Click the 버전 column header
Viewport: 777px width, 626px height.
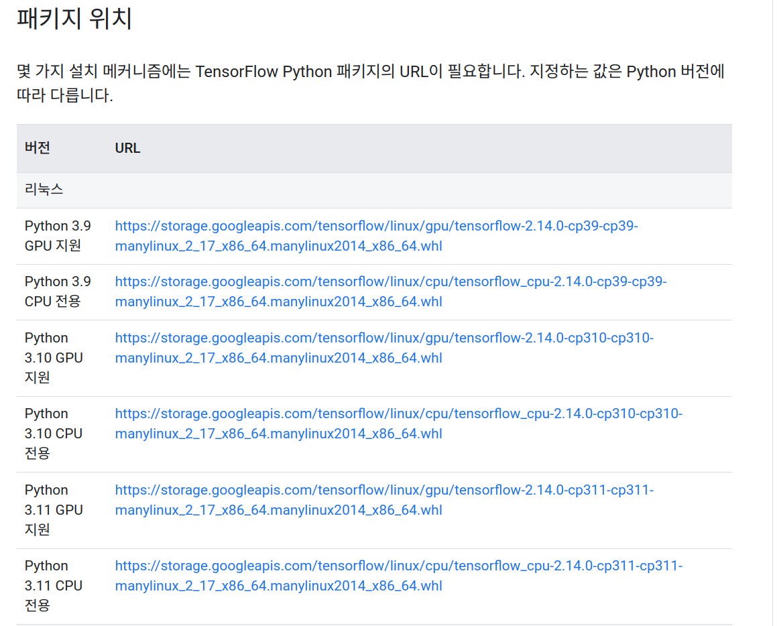(38, 147)
